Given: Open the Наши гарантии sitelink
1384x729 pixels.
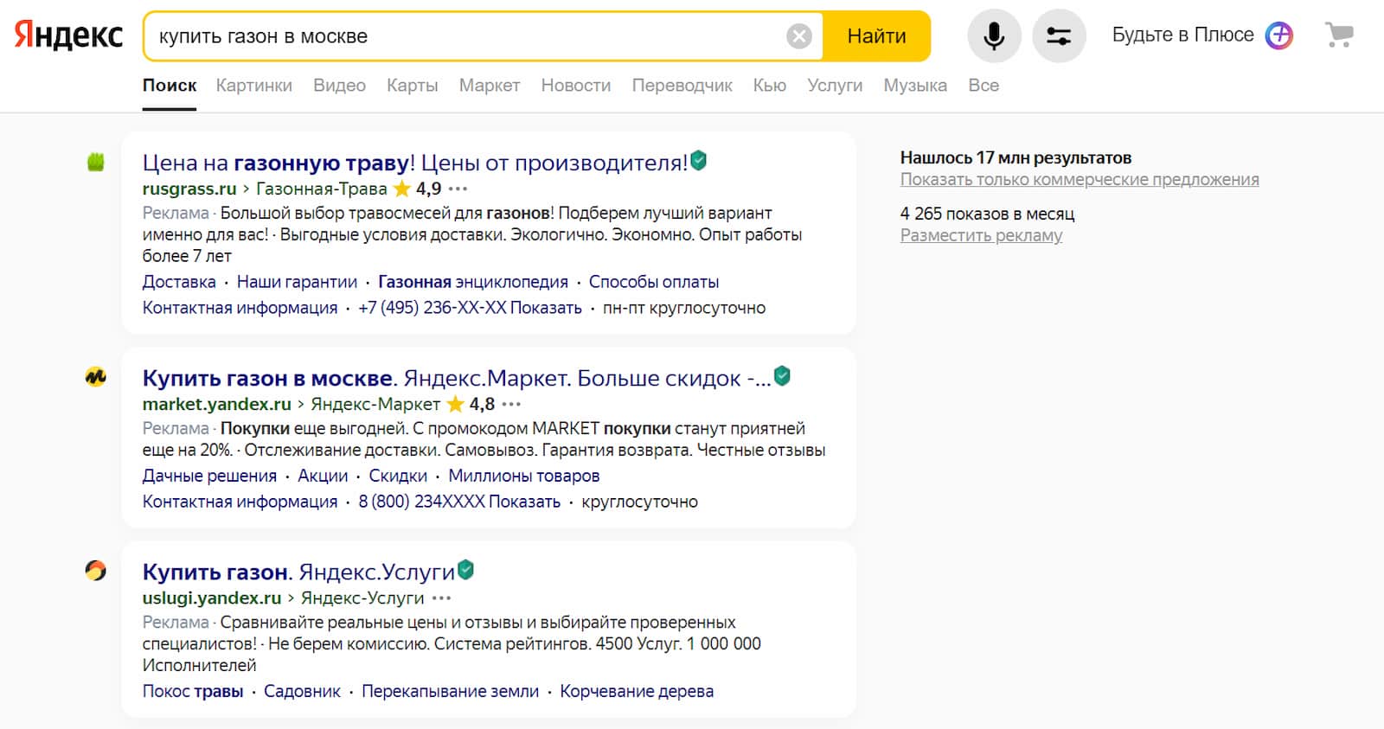Looking at the screenshot, I should coord(297,282).
